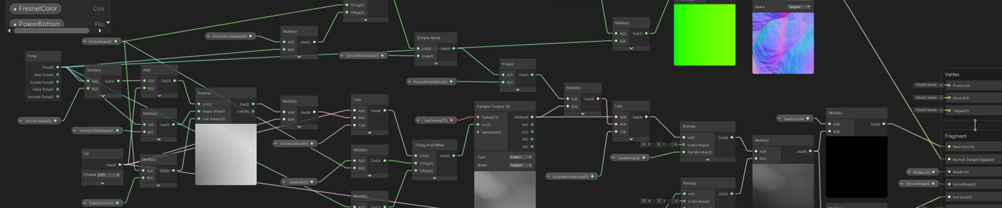Click the Sample Texture 2D G(1) output port
Screen dimensions: 1002x208
(x=532, y=132)
